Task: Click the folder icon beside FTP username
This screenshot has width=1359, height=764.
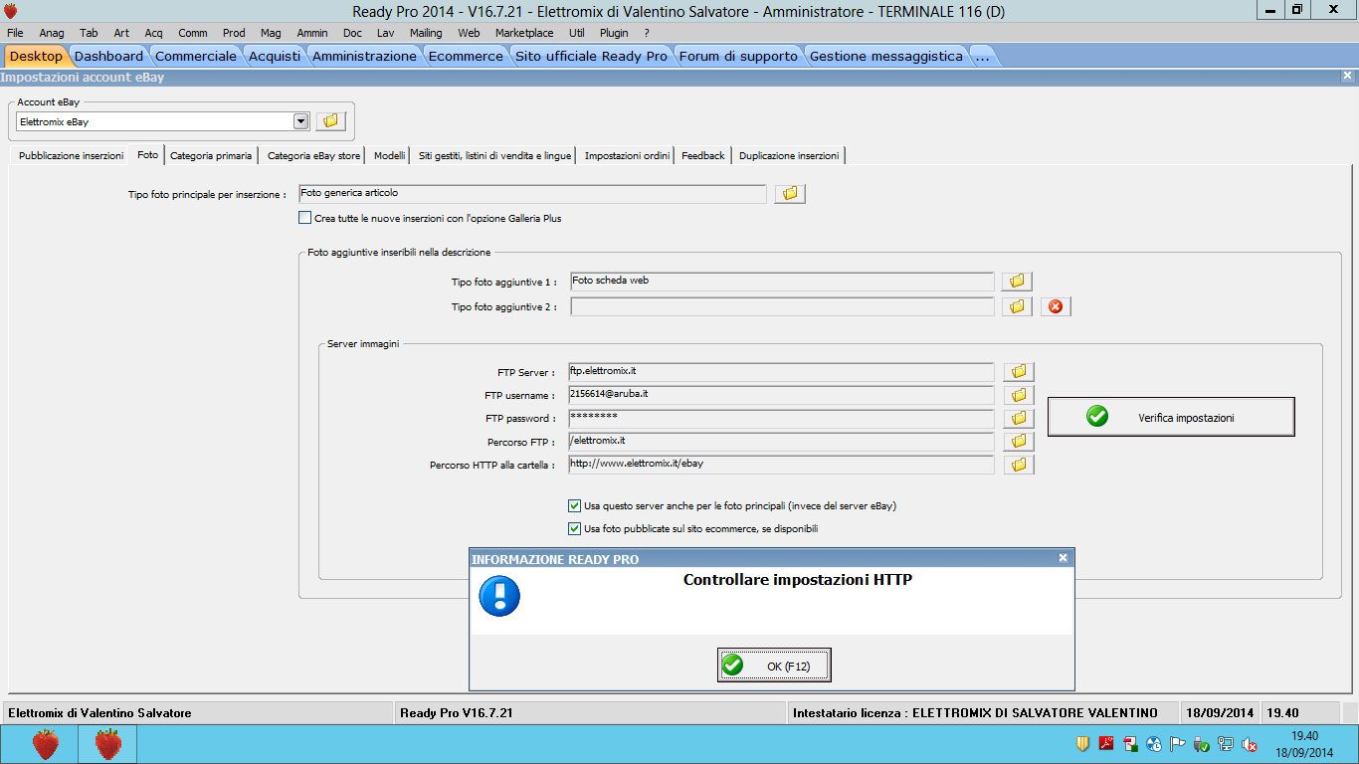Action: (1019, 395)
